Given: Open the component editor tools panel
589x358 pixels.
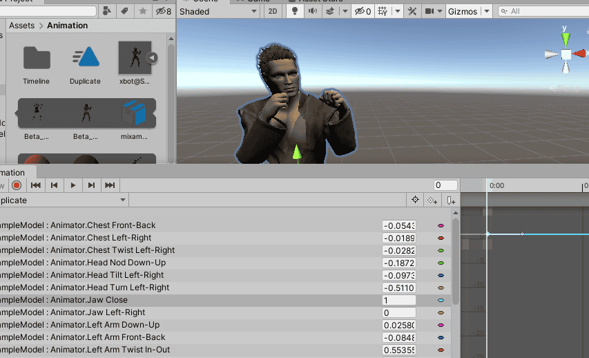Looking at the screenshot, I should pos(412,11).
